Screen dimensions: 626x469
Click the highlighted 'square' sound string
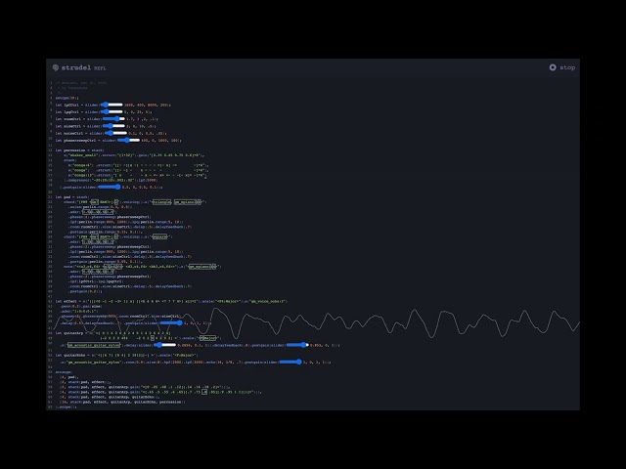click(x=159, y=236)
